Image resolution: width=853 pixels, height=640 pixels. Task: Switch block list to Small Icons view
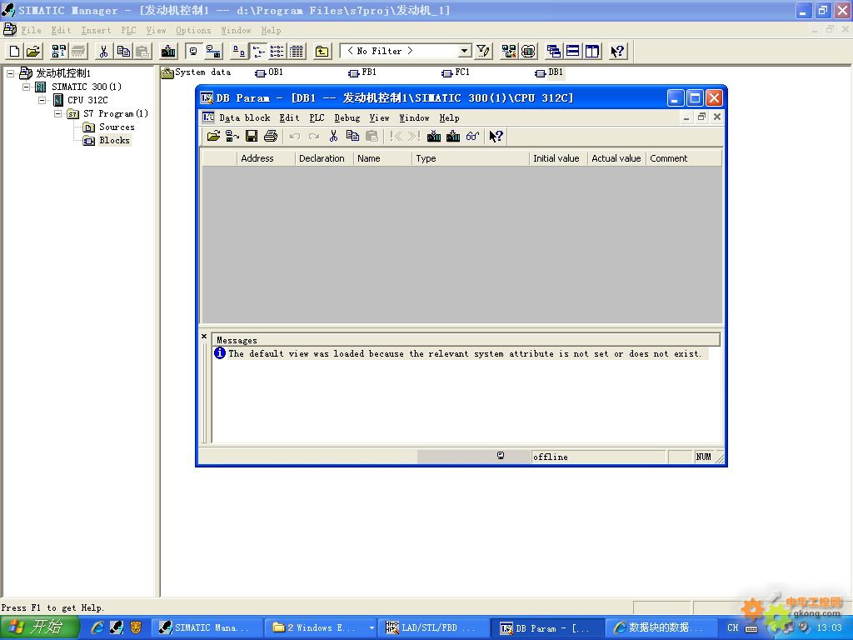(258, 51)
